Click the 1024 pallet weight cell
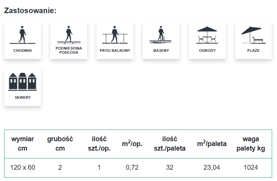The height and width of the screenshot is (181, 277). (x=251, y=167)
